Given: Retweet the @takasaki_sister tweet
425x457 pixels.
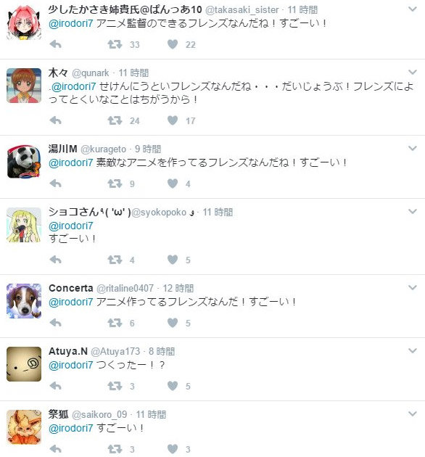Looking at the screenshot, I should click(115, 44).
